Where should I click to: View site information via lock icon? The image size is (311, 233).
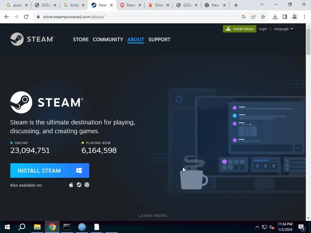point(38,17)
